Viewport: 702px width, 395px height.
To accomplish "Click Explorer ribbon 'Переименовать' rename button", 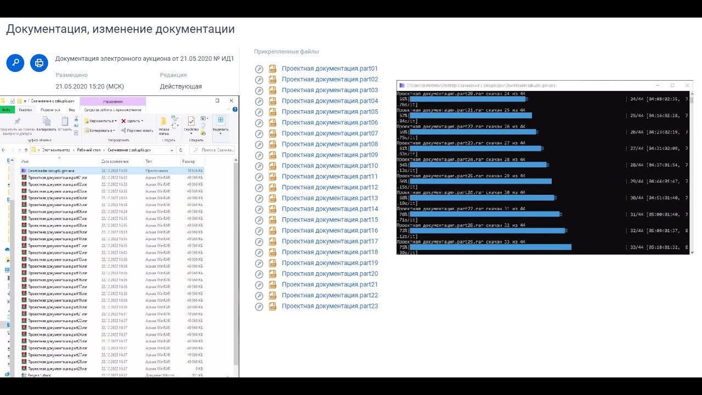I will pyautogui.click(x=137, y=131).
